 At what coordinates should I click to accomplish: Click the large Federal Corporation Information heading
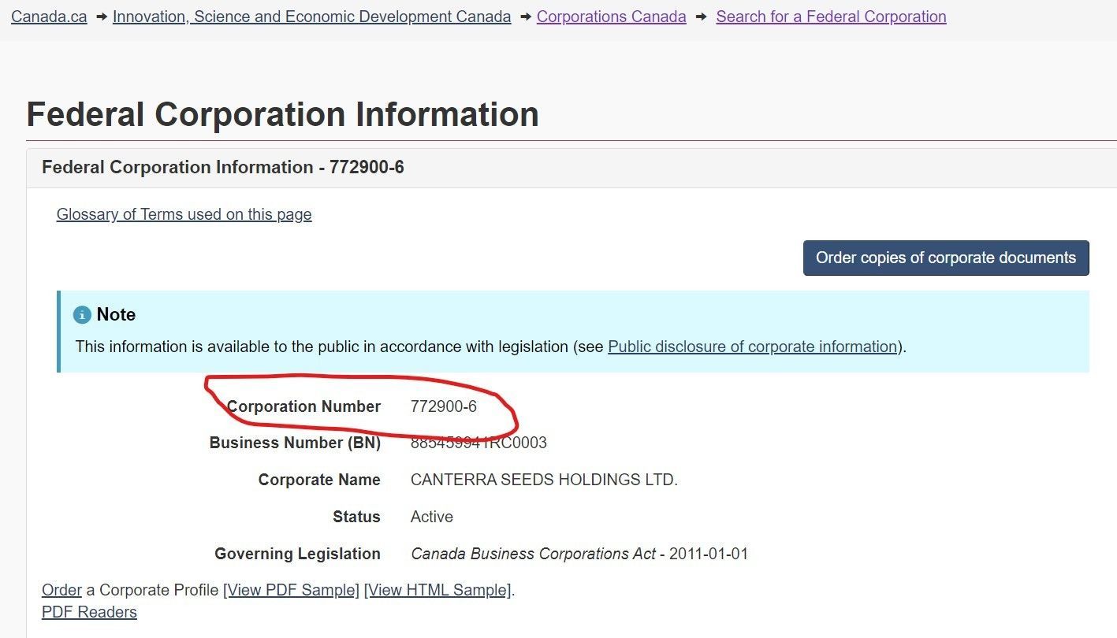pyautogui.click(x=282, y=114)
